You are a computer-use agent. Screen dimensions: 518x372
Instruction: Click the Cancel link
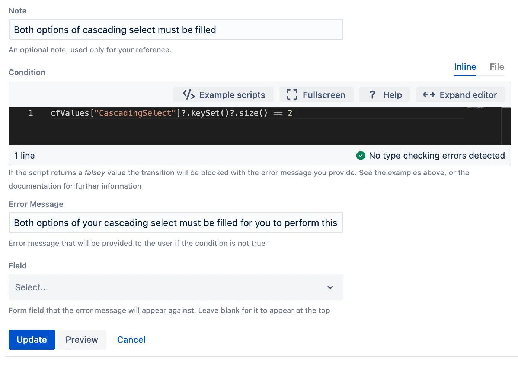click(131, 340)
